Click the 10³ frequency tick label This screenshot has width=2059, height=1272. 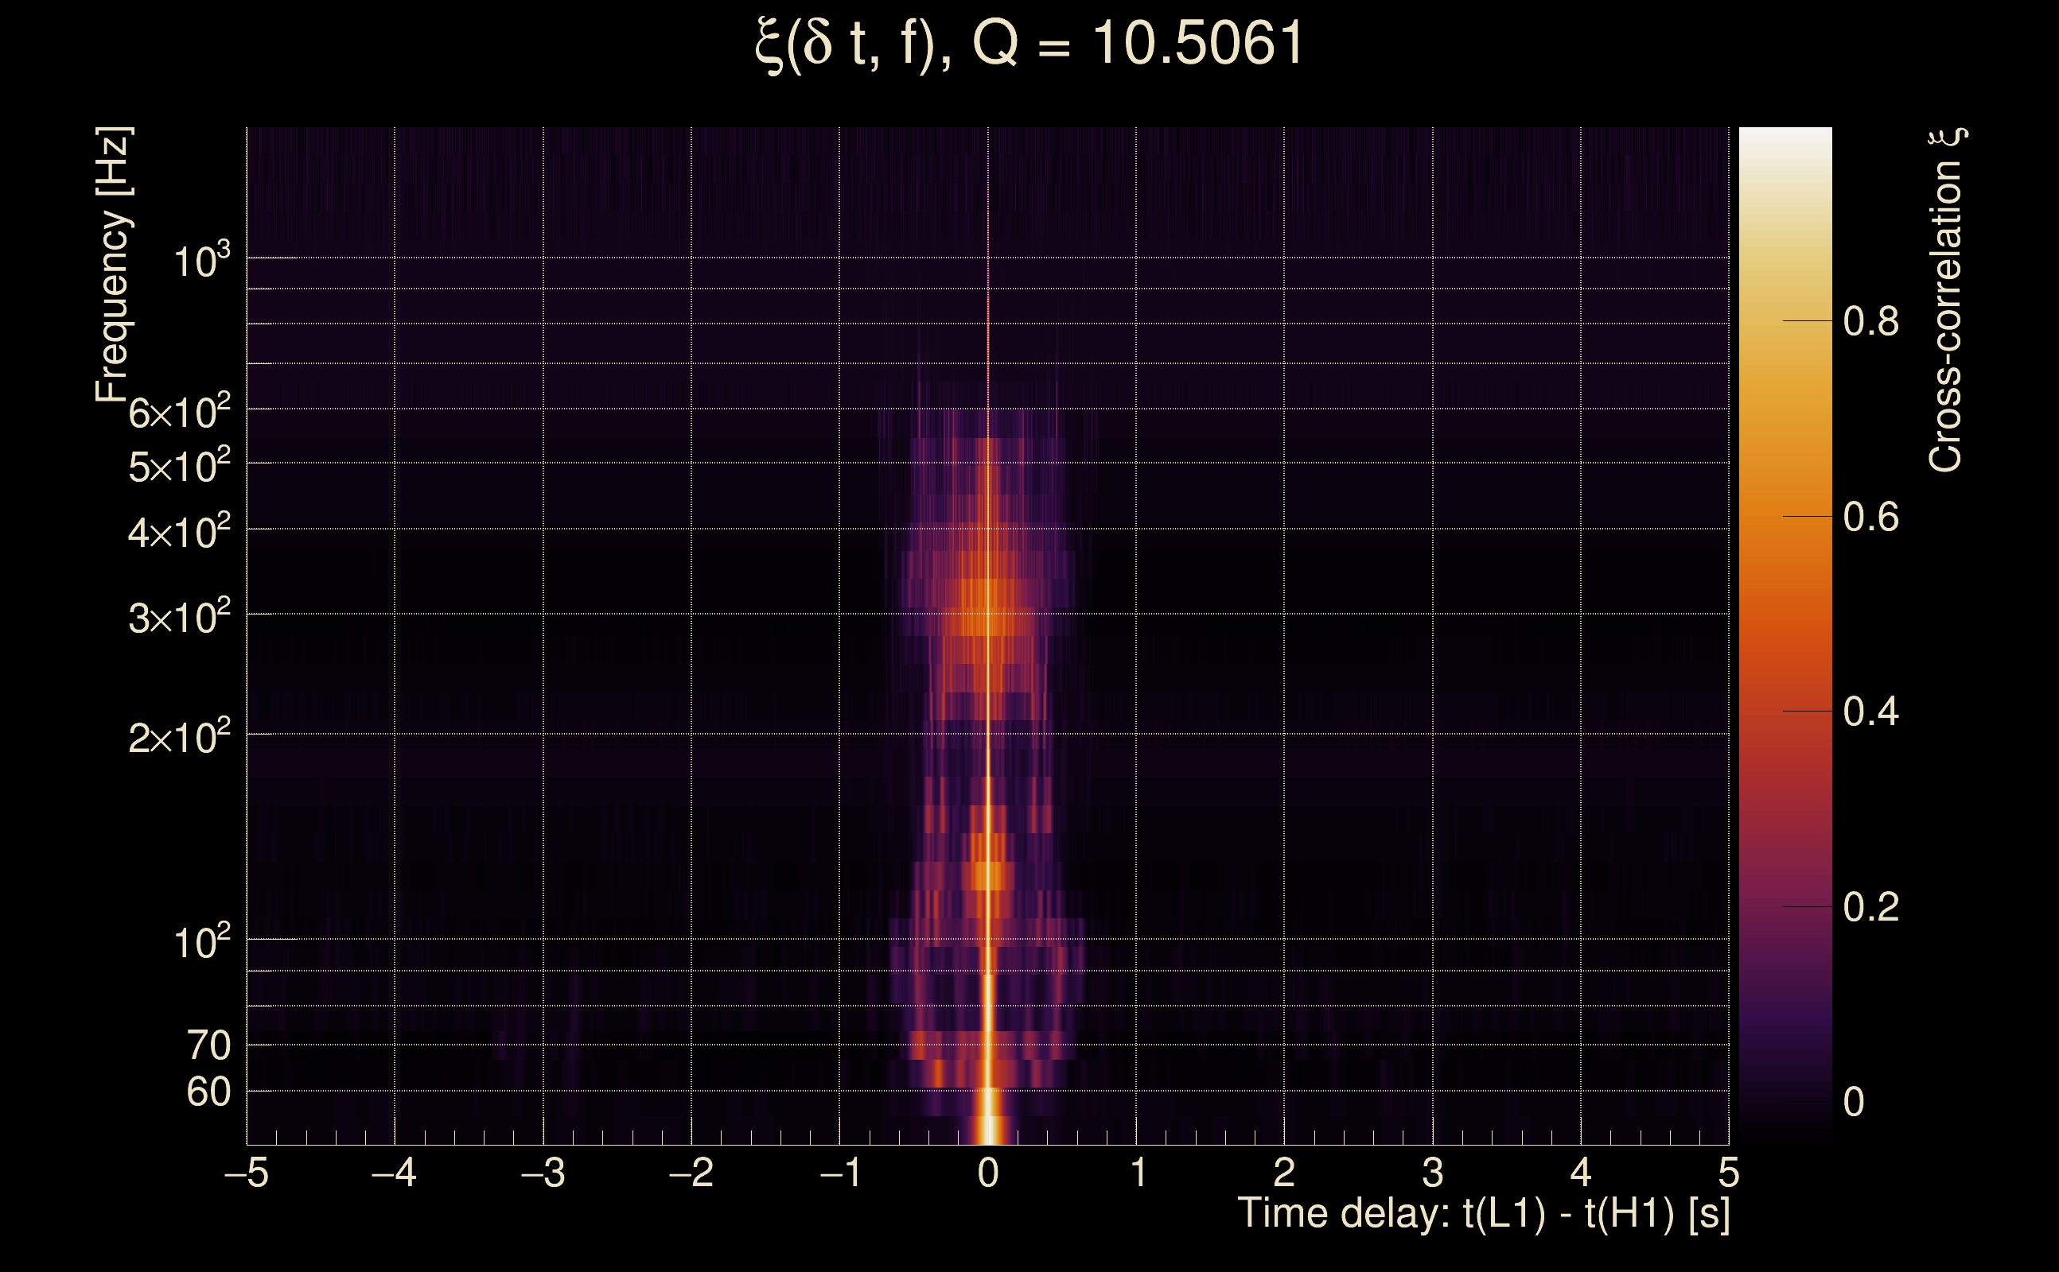tap(201, 261)
